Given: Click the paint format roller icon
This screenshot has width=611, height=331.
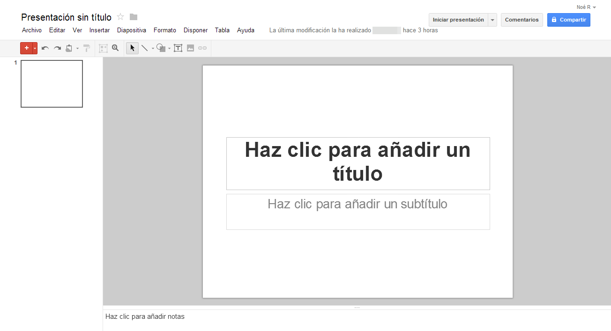Looking at the screenshot, I should pyautogui.click(x=86, y=48).
